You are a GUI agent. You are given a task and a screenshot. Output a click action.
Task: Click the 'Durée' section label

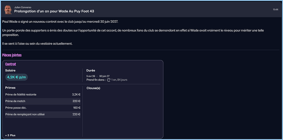click(91, 71)
